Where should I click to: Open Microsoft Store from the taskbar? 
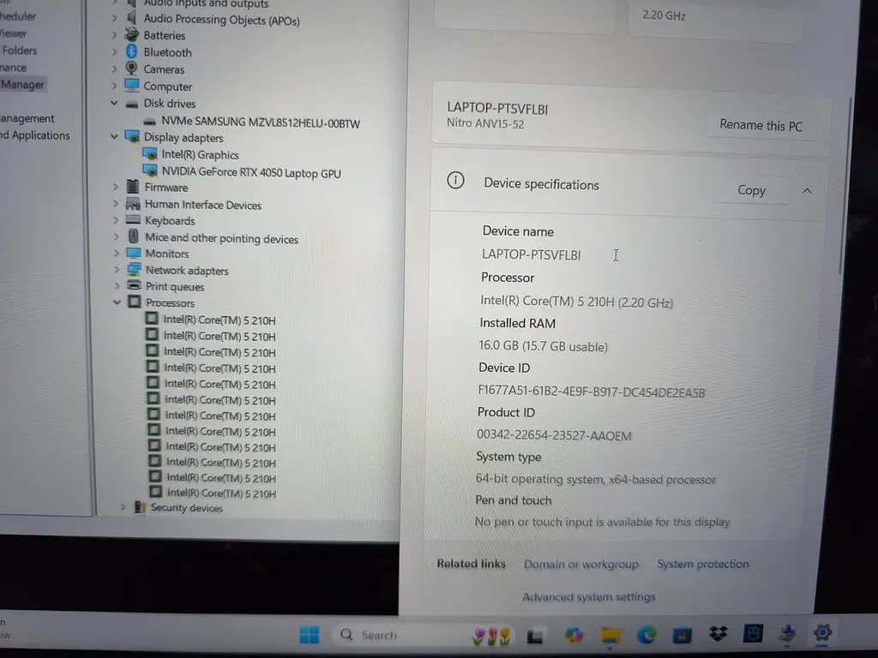click(x=682, y=635)
